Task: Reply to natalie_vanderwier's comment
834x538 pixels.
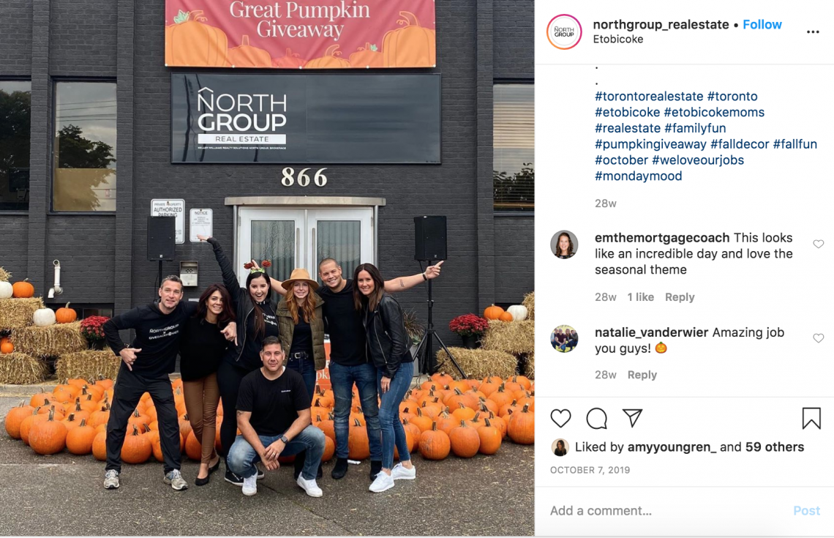Action: [x=642, y=375]
